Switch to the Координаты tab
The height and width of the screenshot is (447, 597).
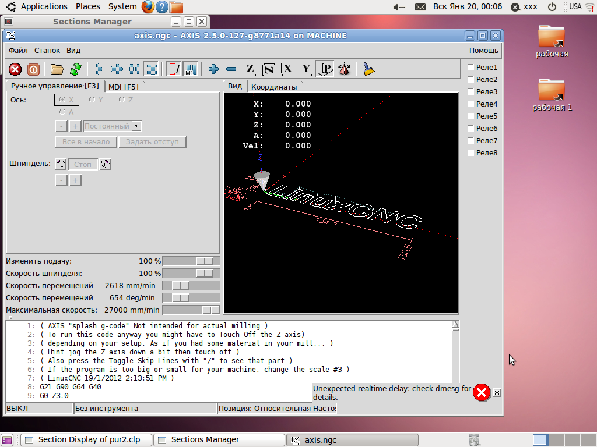click(x=274, y=87)
